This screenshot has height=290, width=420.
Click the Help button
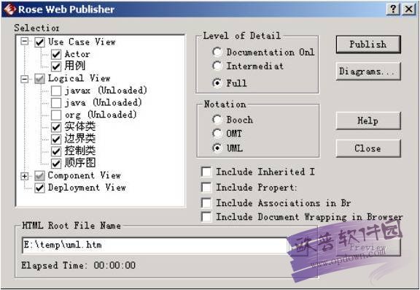pos(368,121)
